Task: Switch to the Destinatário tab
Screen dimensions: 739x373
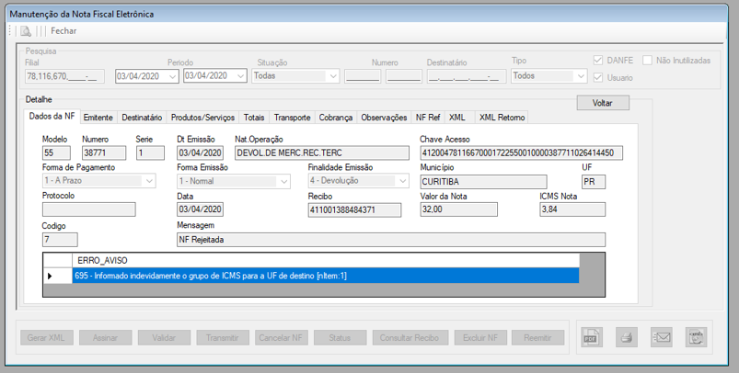Action: point(142,118)
